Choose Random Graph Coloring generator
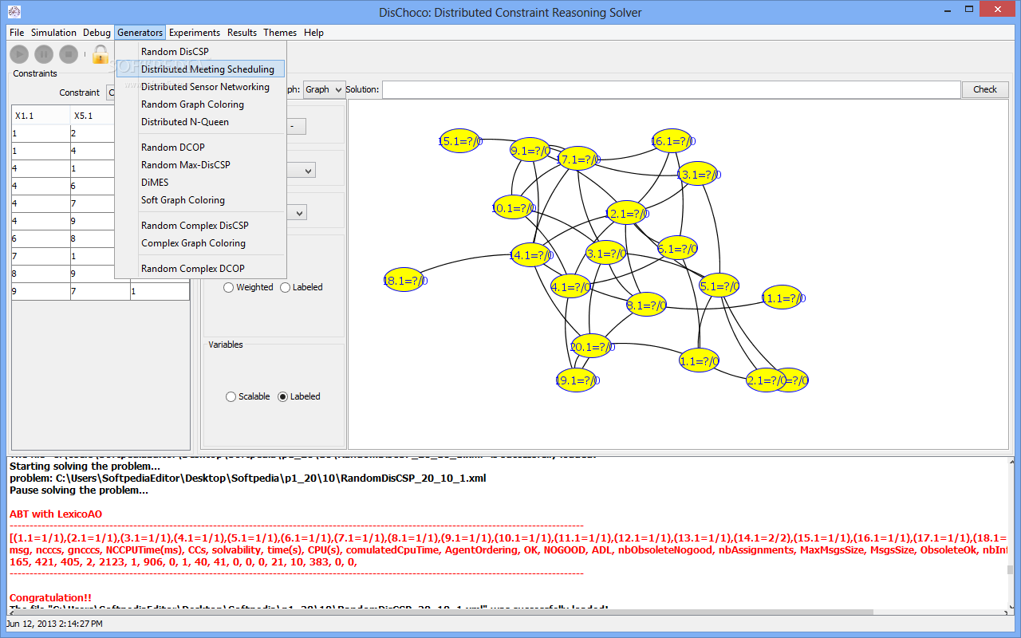1021x638 pixels. coord(200,104)
